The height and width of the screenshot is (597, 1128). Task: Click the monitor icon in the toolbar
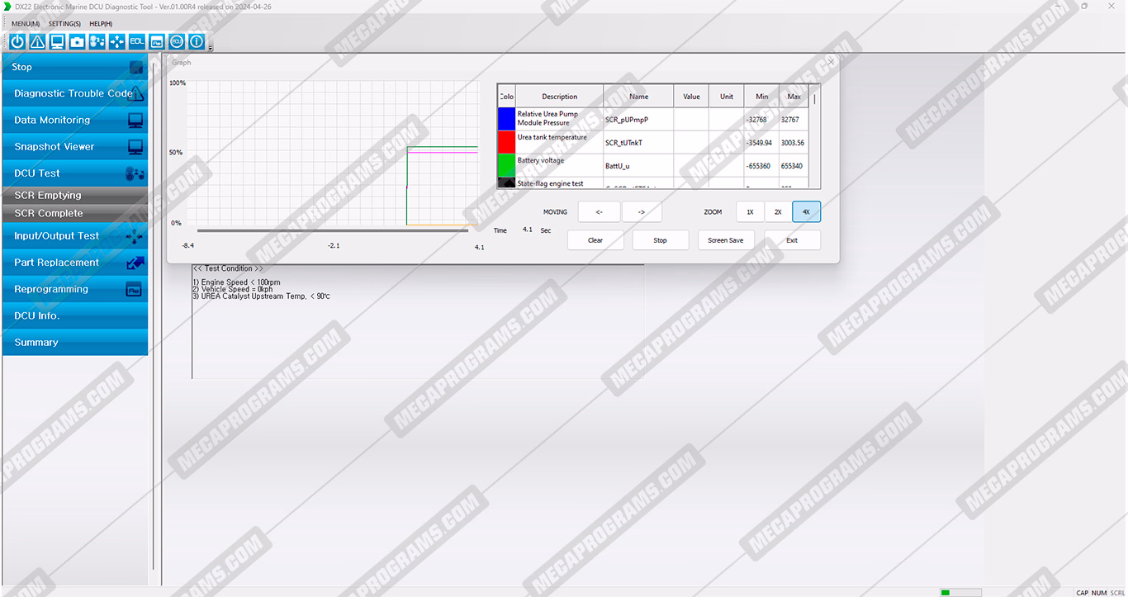[x=57, y=41]
